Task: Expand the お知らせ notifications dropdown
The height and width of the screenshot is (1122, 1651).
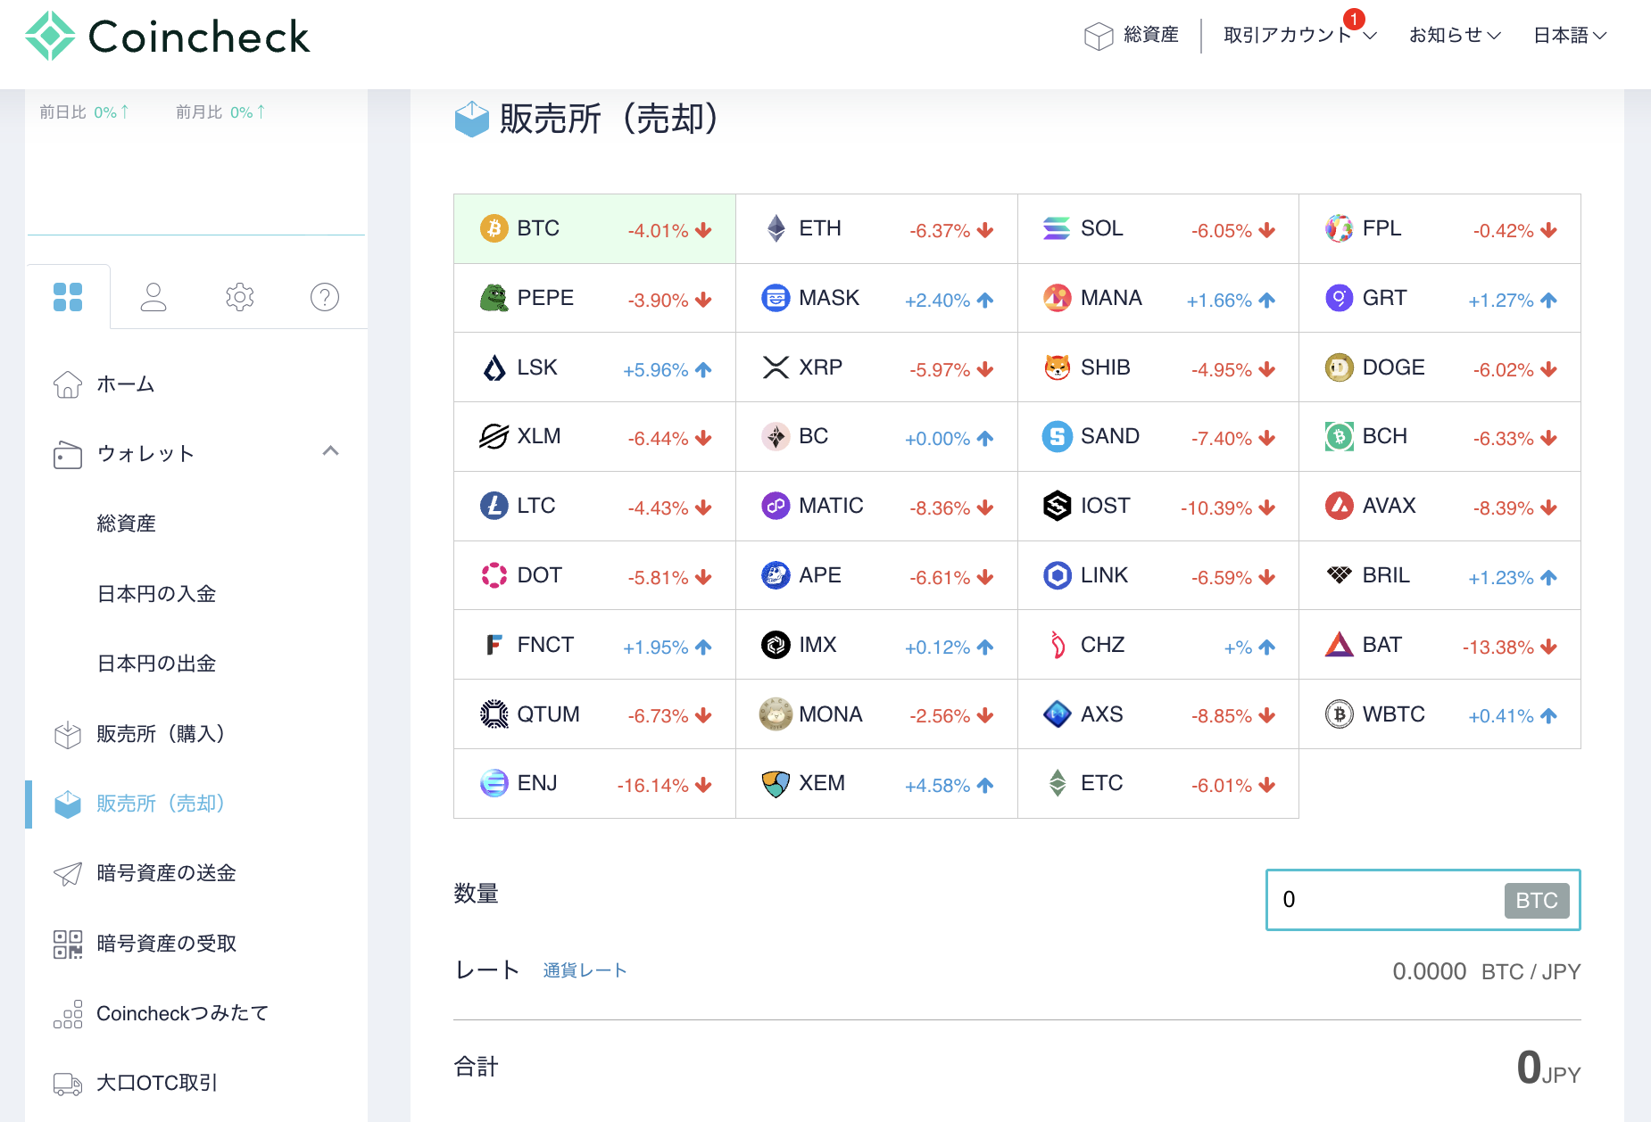Action: click(1455, 36)
